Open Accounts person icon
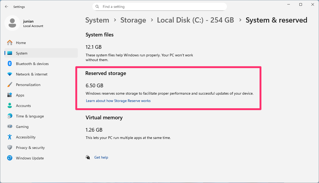 (x=10, y=106)
